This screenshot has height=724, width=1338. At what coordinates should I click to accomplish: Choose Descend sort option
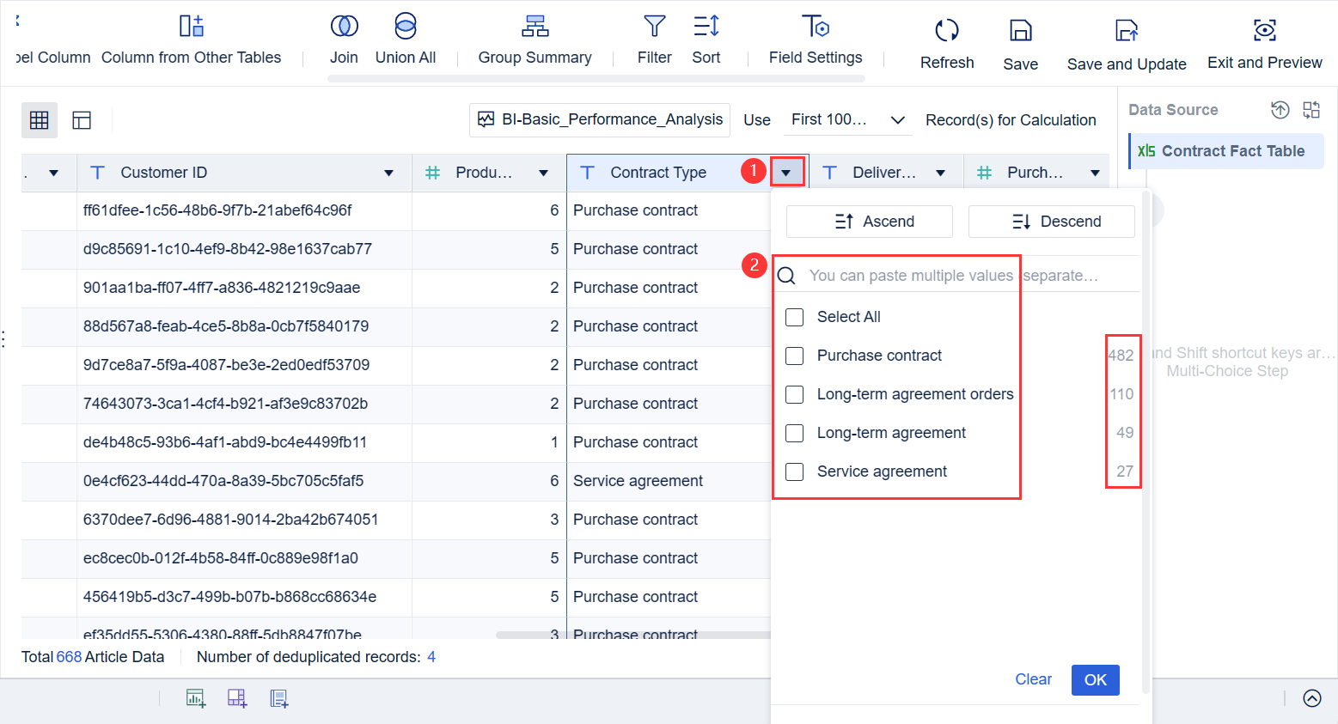click(1051, 222)
